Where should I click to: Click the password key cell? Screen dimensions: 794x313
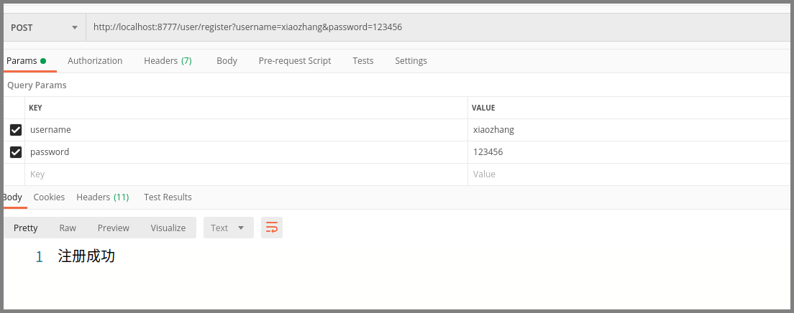[246, 152]
